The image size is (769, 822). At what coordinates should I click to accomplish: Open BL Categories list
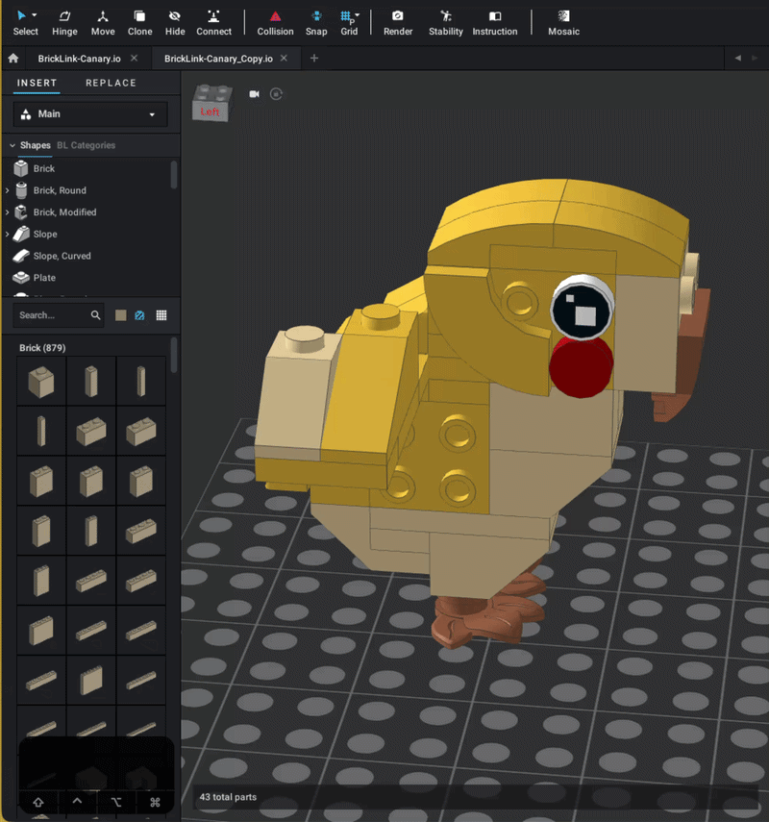tap(86, 145)
